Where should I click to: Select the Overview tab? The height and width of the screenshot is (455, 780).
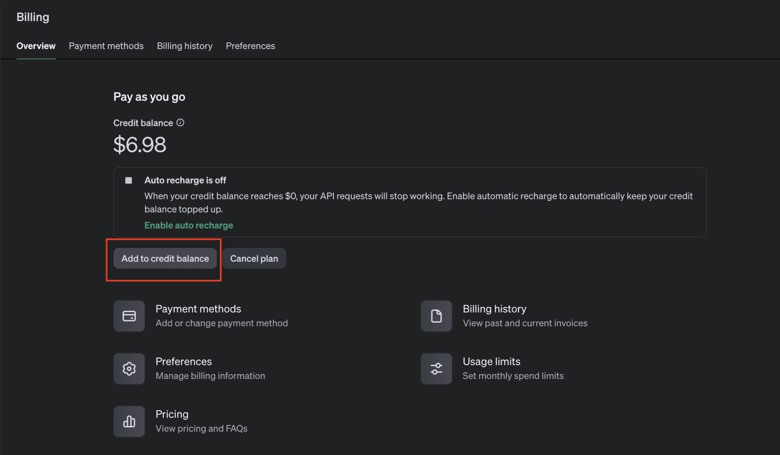(36, 46)
